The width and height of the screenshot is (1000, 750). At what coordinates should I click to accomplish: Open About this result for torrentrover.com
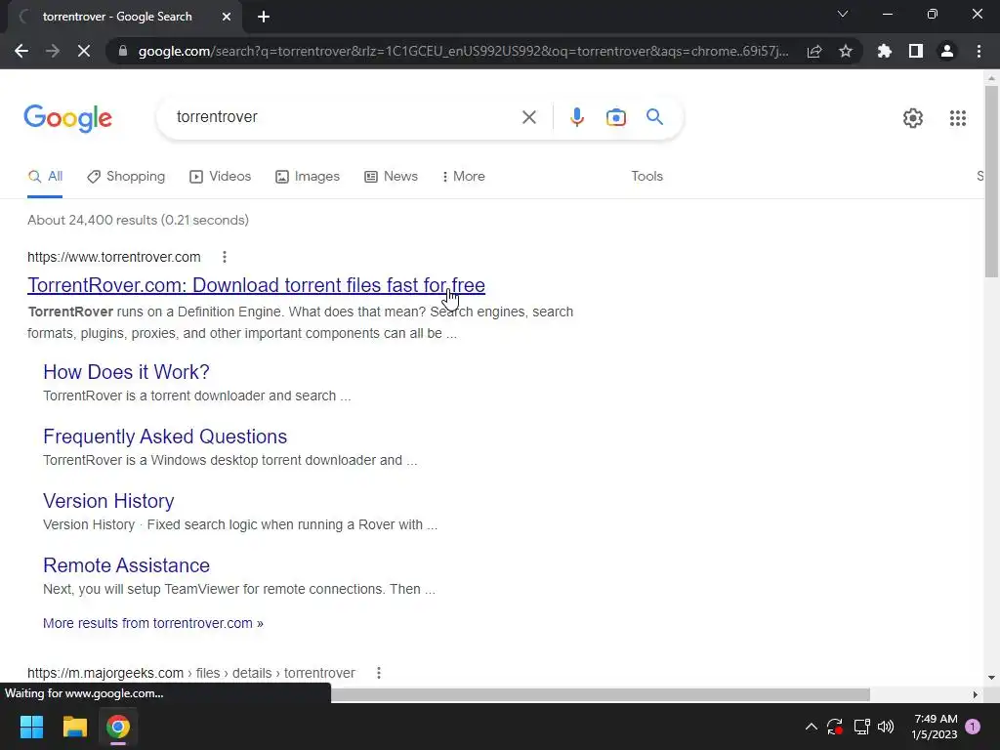click(224, 257)
